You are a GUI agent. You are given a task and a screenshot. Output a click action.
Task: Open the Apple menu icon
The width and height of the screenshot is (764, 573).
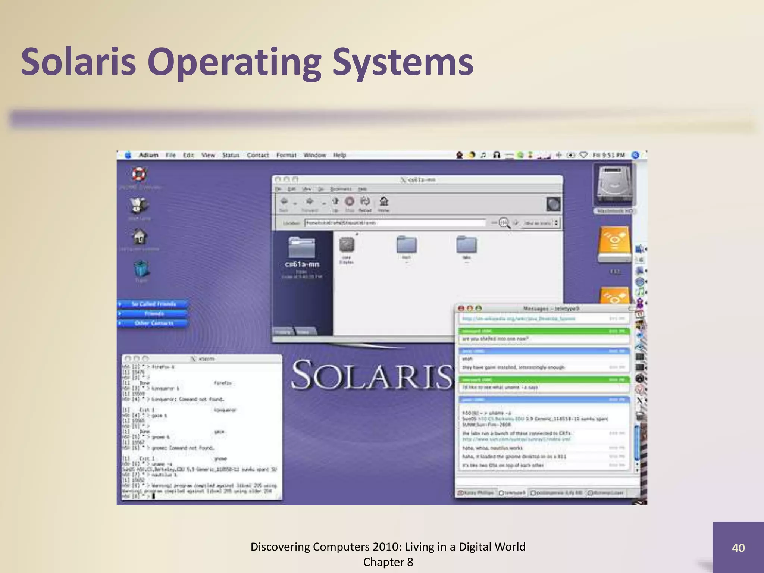pyautogui.click(x=128, y=155)
